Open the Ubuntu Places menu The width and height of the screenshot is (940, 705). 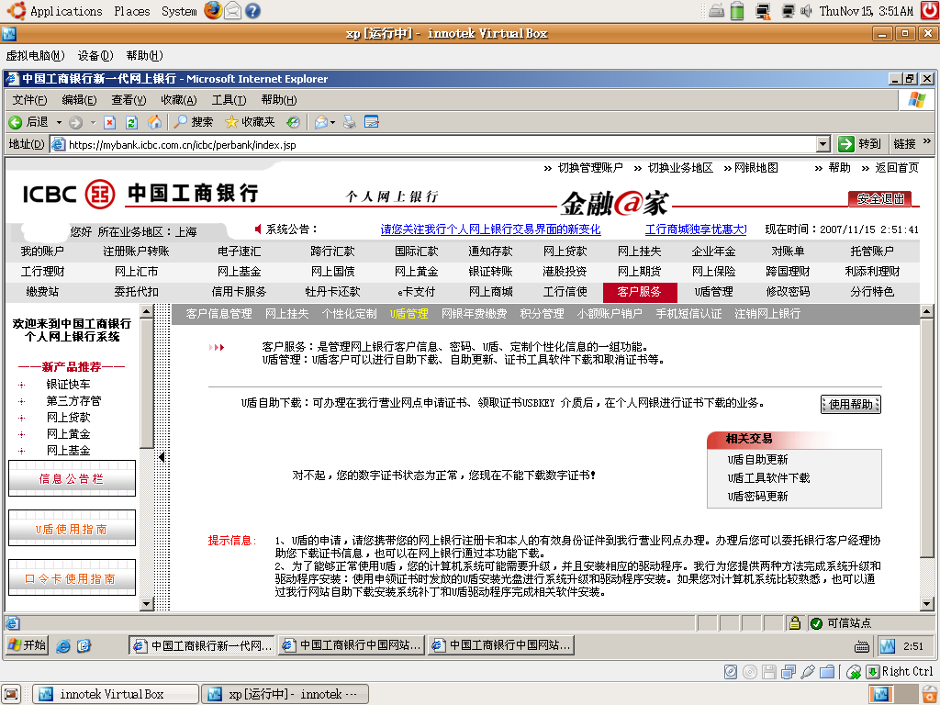[x=132, y=11]
